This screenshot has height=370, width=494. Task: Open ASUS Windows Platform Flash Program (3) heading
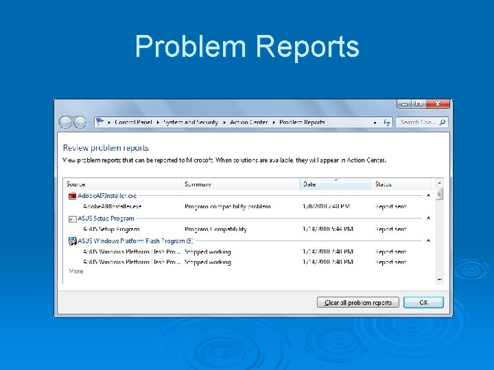[135, 241]
